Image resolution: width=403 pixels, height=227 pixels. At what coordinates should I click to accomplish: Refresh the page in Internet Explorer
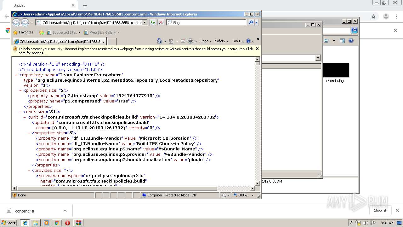[x=153, y=22]
